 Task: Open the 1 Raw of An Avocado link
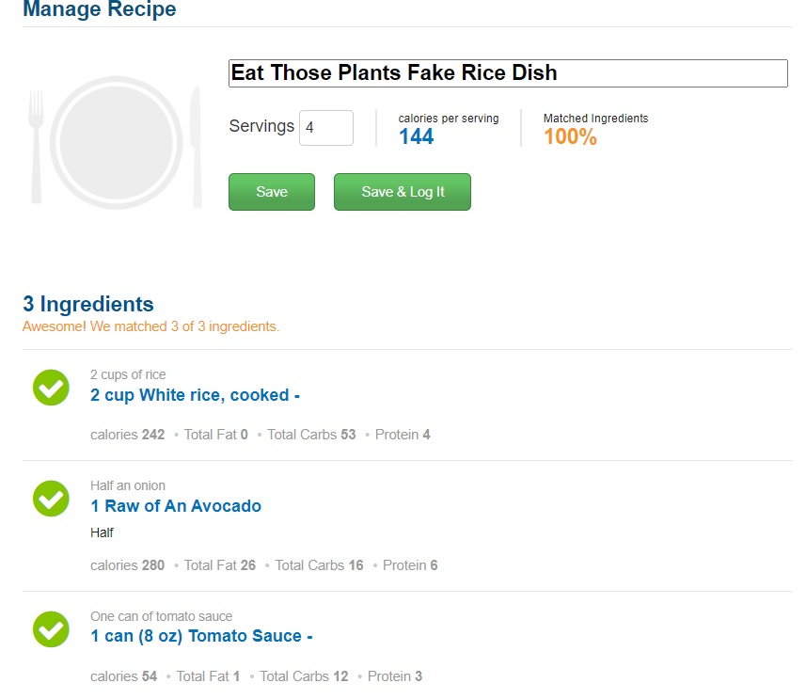(176, 506)
